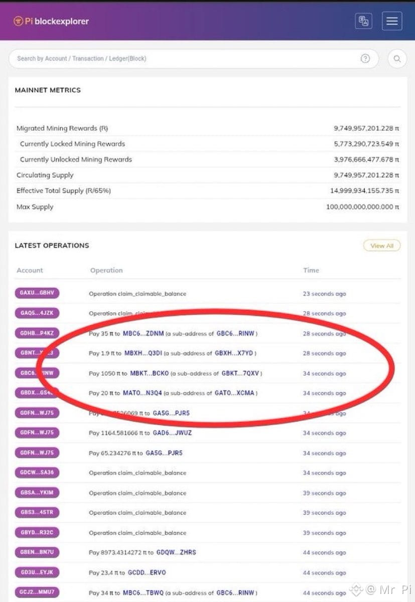Click timestamp in GBSA...YKIM row
Viewport: 415px width, 602px height.
pos(324,493)
